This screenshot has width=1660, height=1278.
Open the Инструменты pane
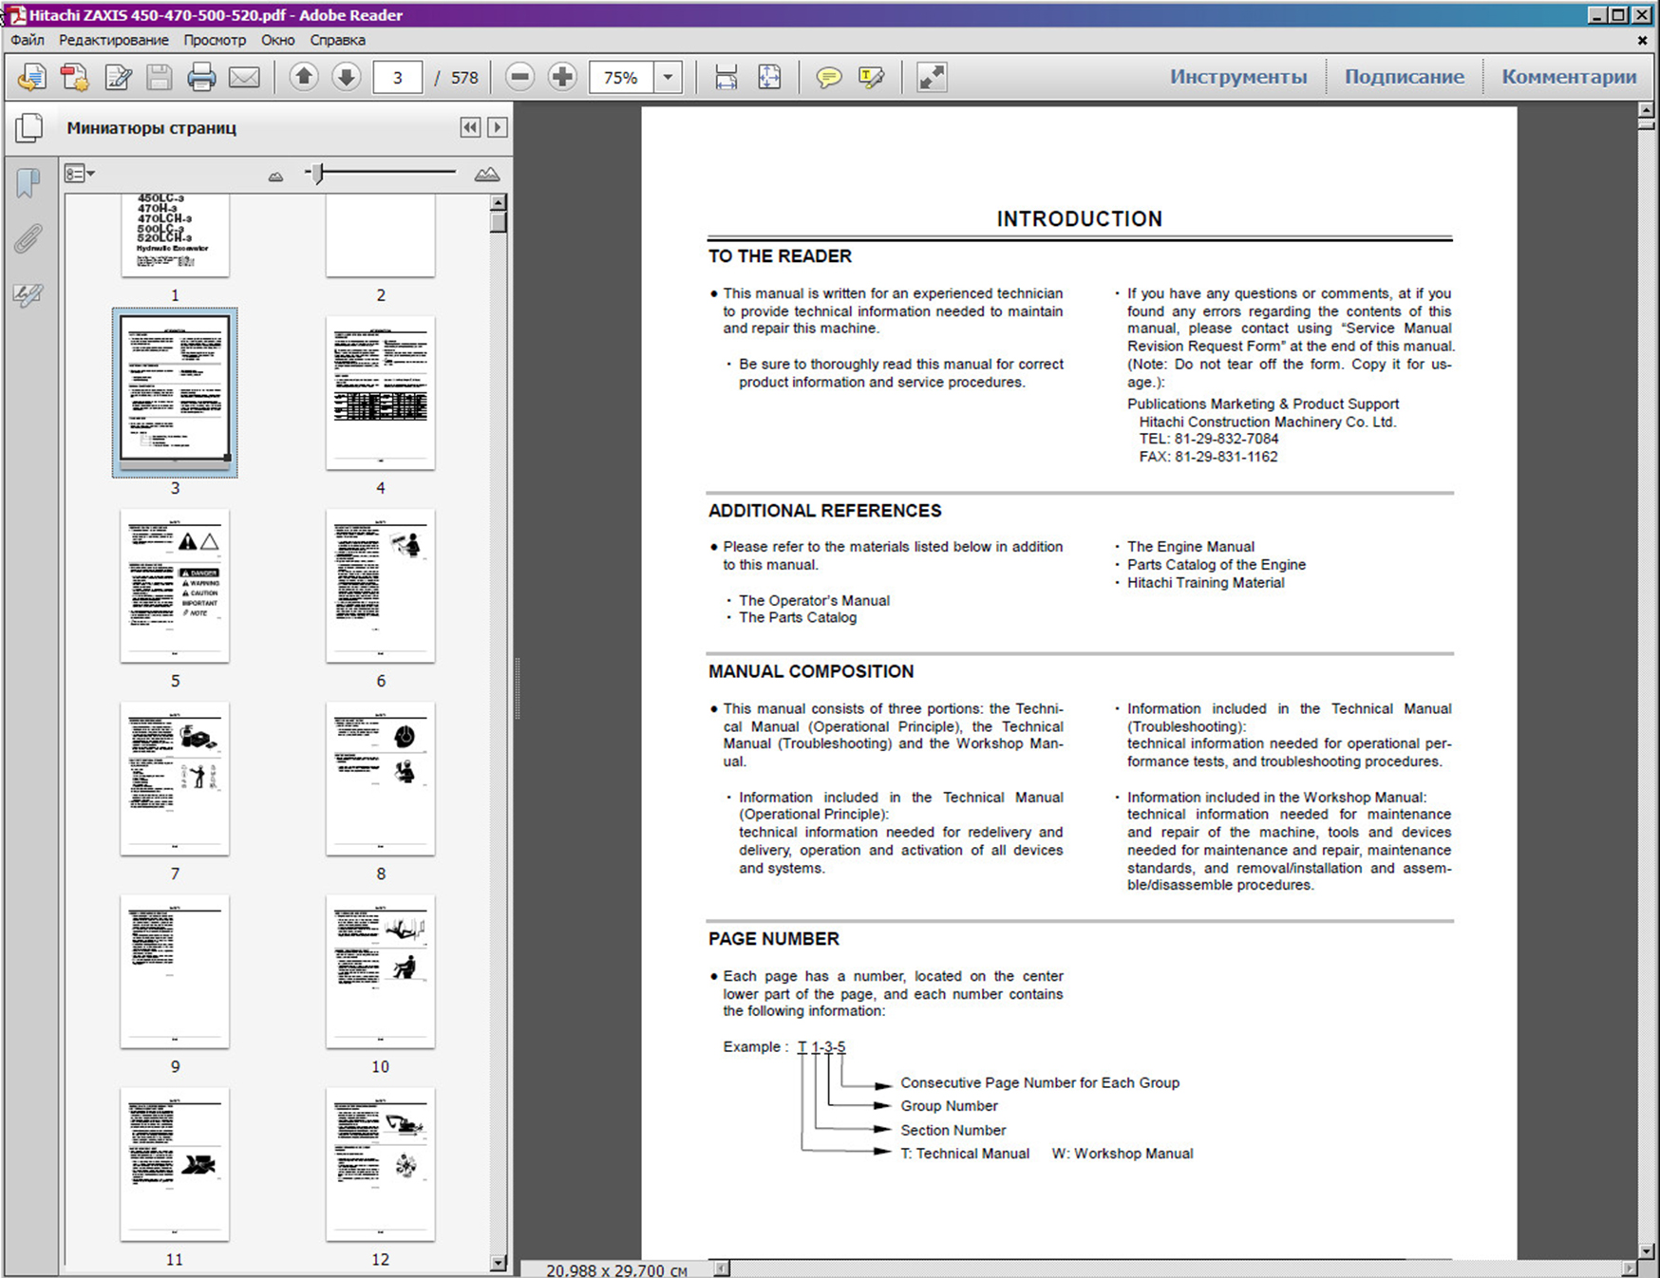[1237, 77]
